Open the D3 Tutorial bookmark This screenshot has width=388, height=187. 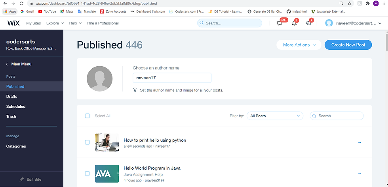(x=226, y=11)
